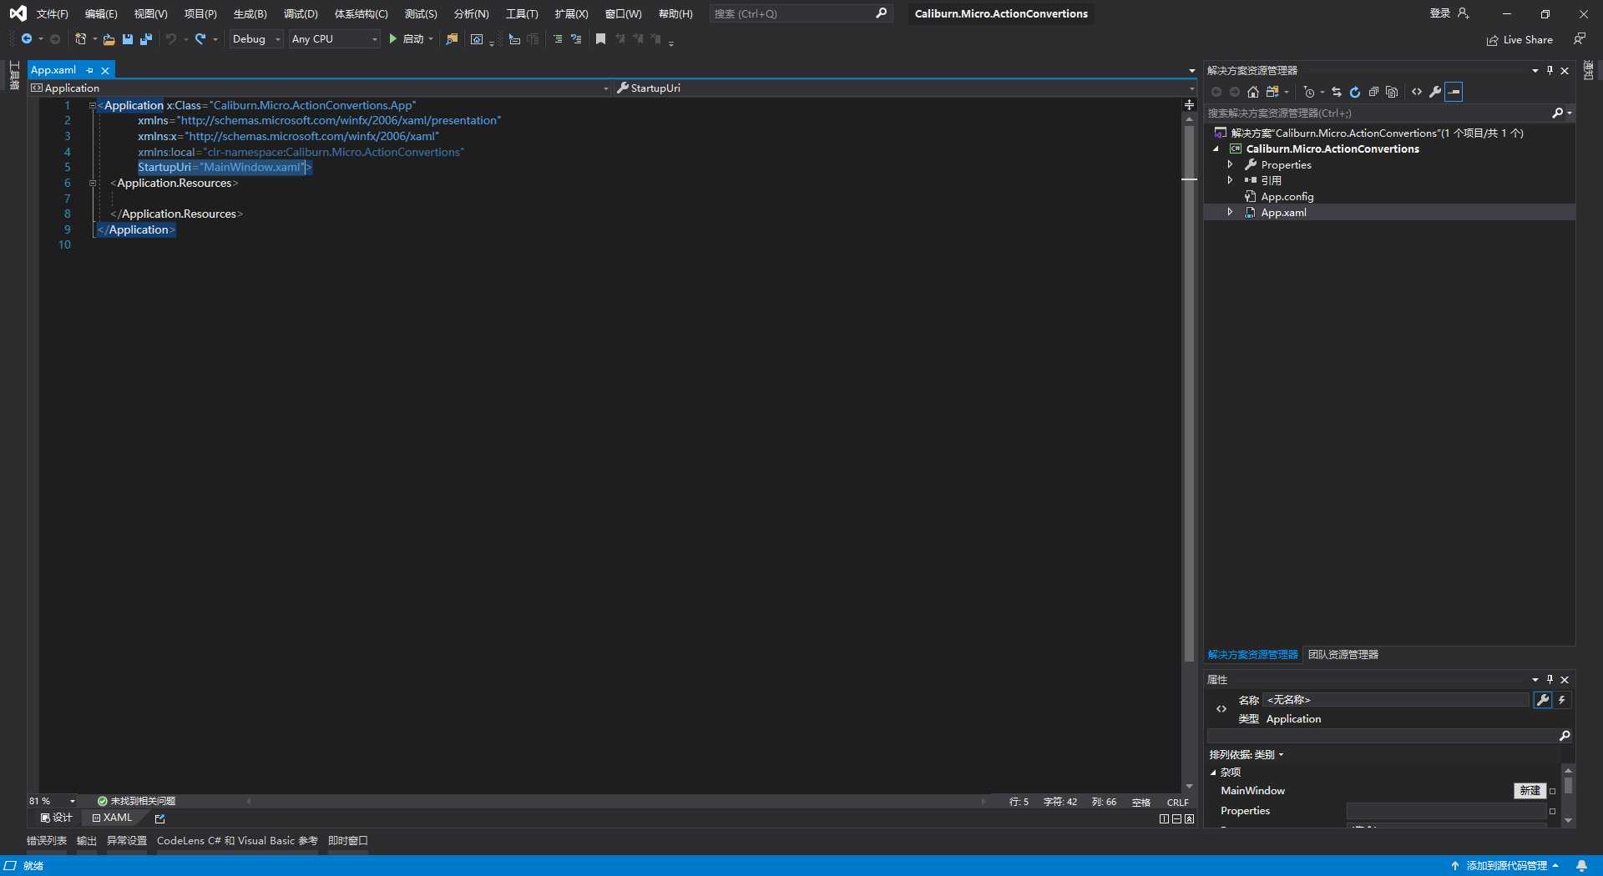
Task: Open 工具(T) menu
Action: [522, 14]
